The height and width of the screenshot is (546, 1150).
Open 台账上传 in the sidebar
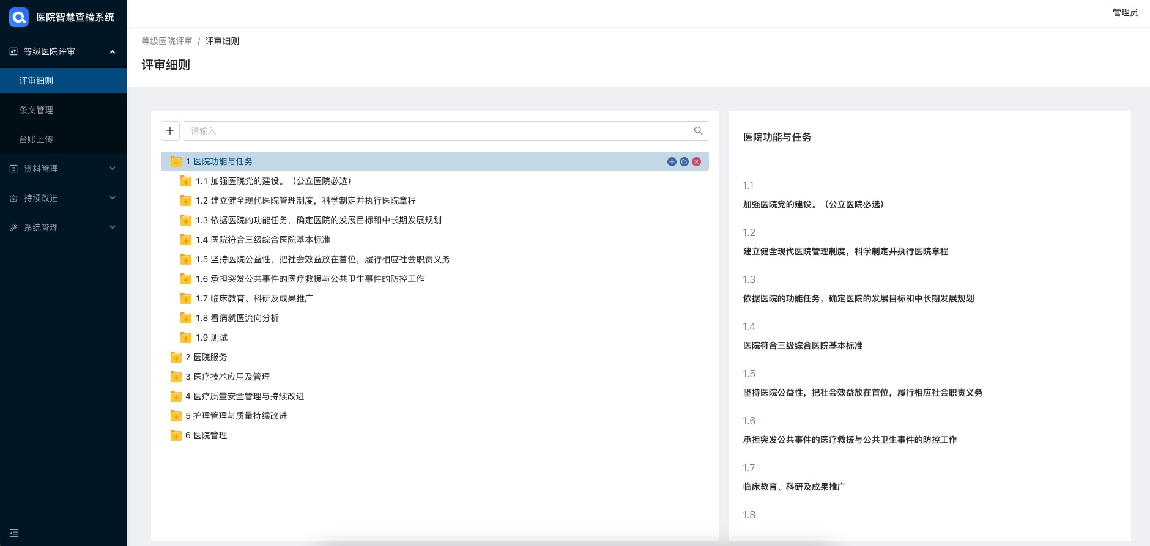[x=36, y=139]
